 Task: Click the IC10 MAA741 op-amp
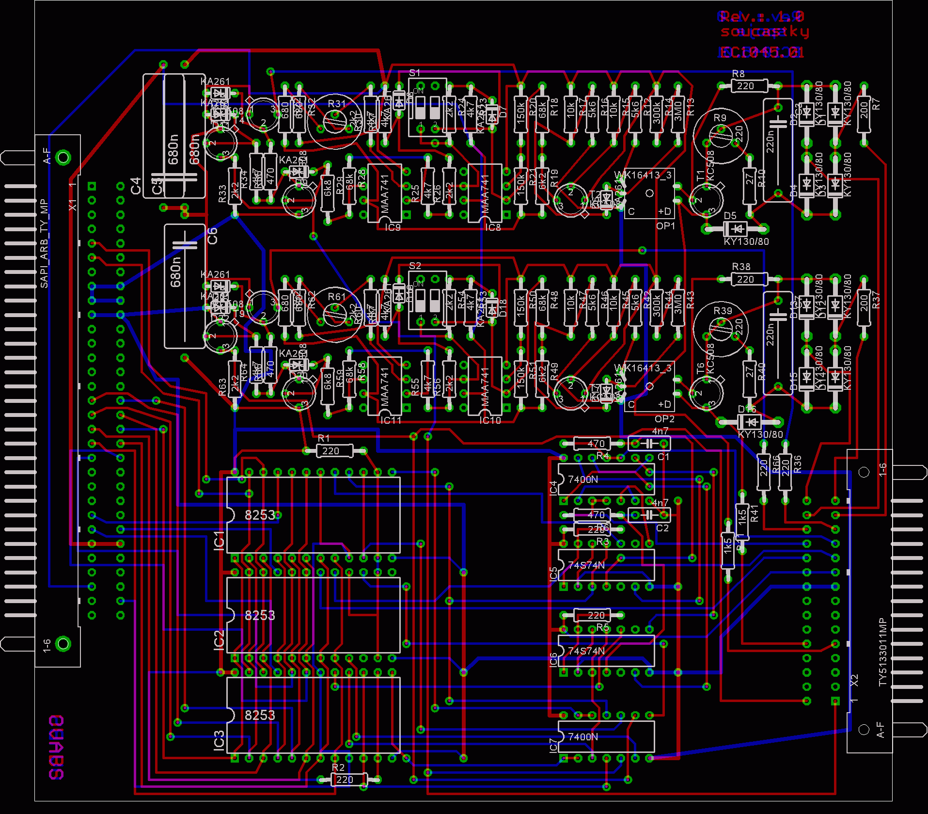coord(485,386)
